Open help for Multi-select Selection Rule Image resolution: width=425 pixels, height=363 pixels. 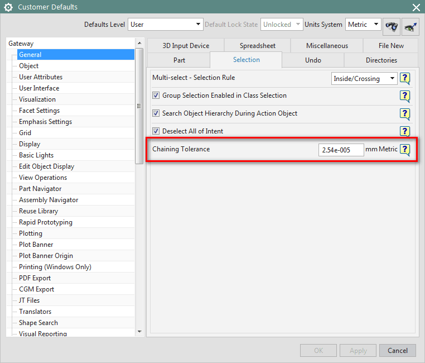[405, 78]
